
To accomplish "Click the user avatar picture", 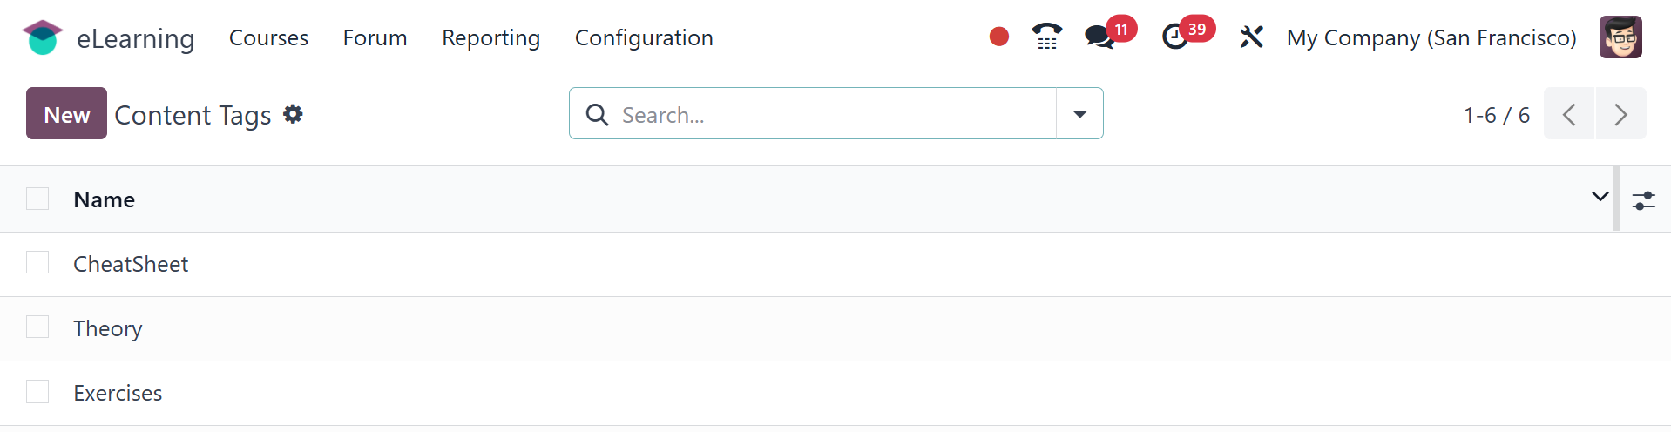I will (1620, 37).
